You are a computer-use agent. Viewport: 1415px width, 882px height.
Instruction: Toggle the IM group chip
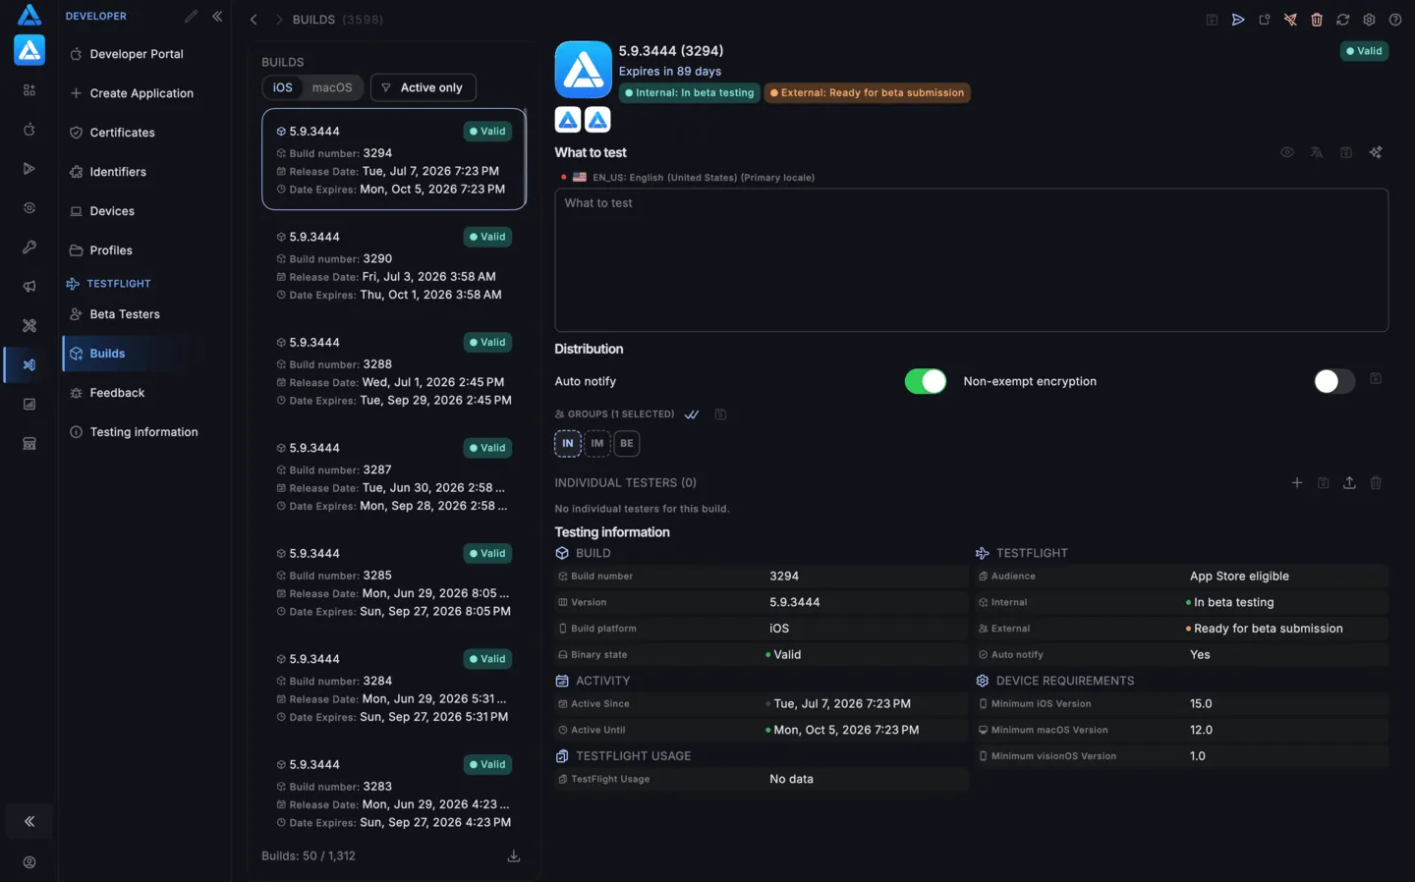[597, 444]
